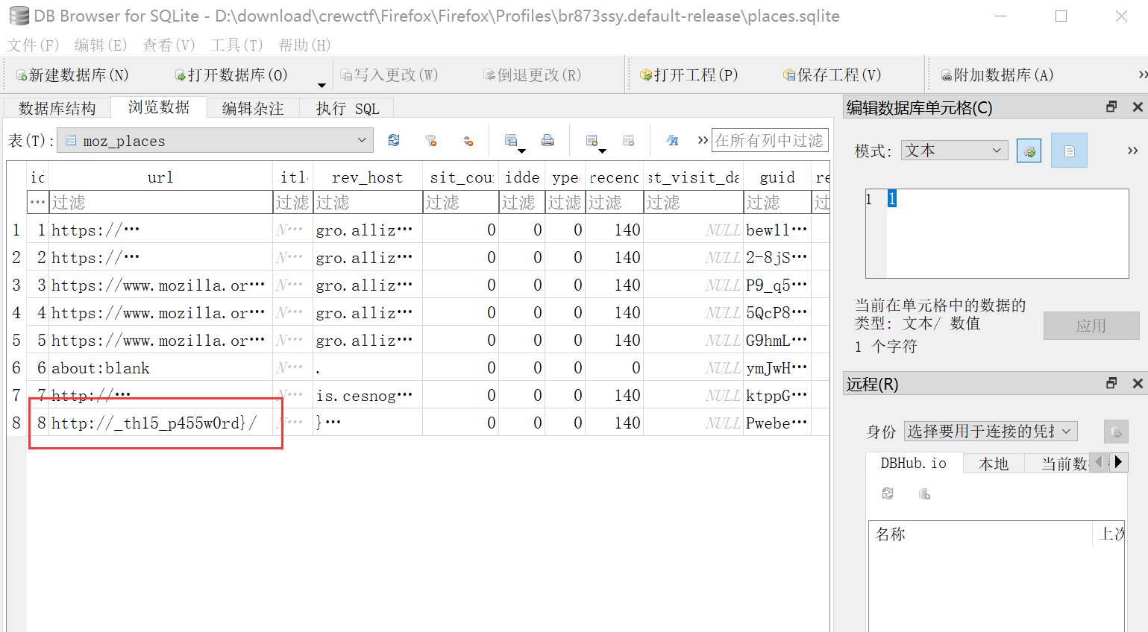Click Attach Database (附加数据库) toolbar button
The image size is (1148, 632).
997,75
